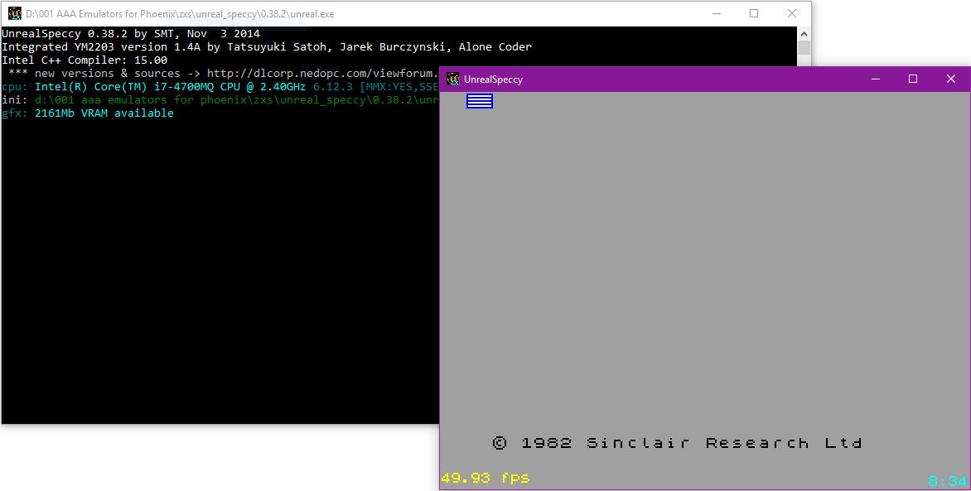This screenshot has width=971, height=491.
Task: Click the console scrollbar up arrow
Action: point(804,34)
